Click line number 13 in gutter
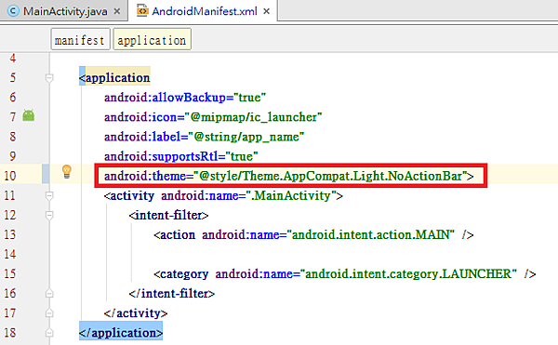 10,234
